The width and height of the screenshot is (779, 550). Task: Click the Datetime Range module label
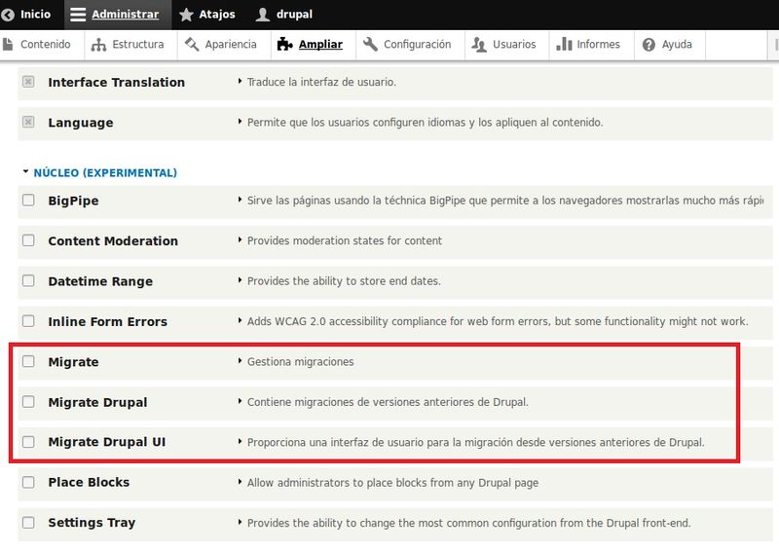100,281
